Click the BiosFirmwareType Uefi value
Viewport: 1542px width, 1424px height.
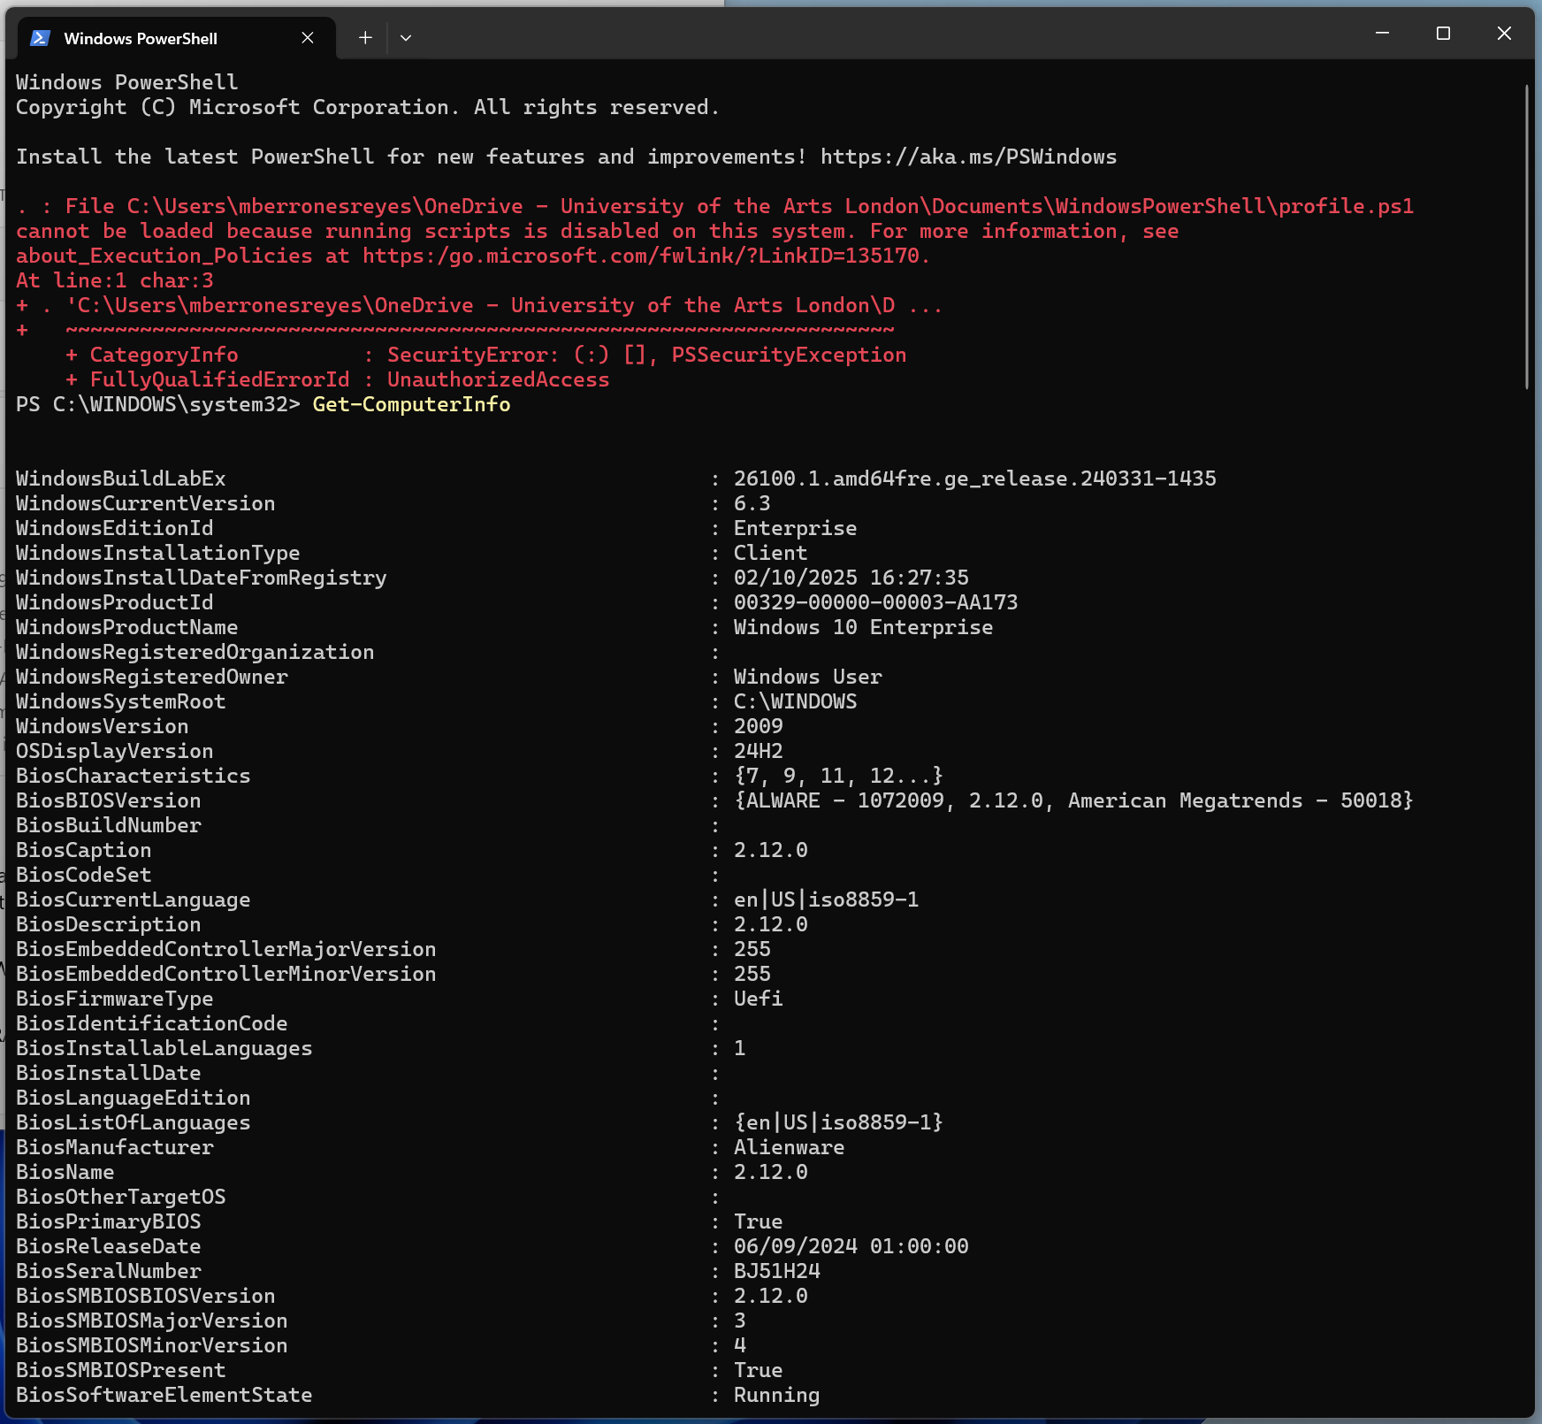[757, 999]
